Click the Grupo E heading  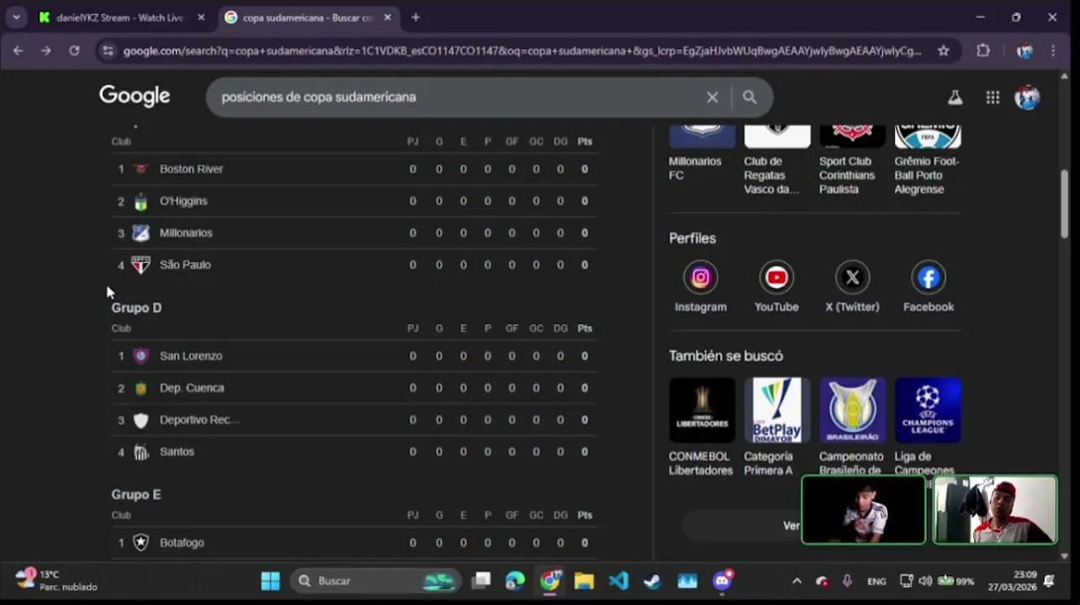tap(135, 494)
